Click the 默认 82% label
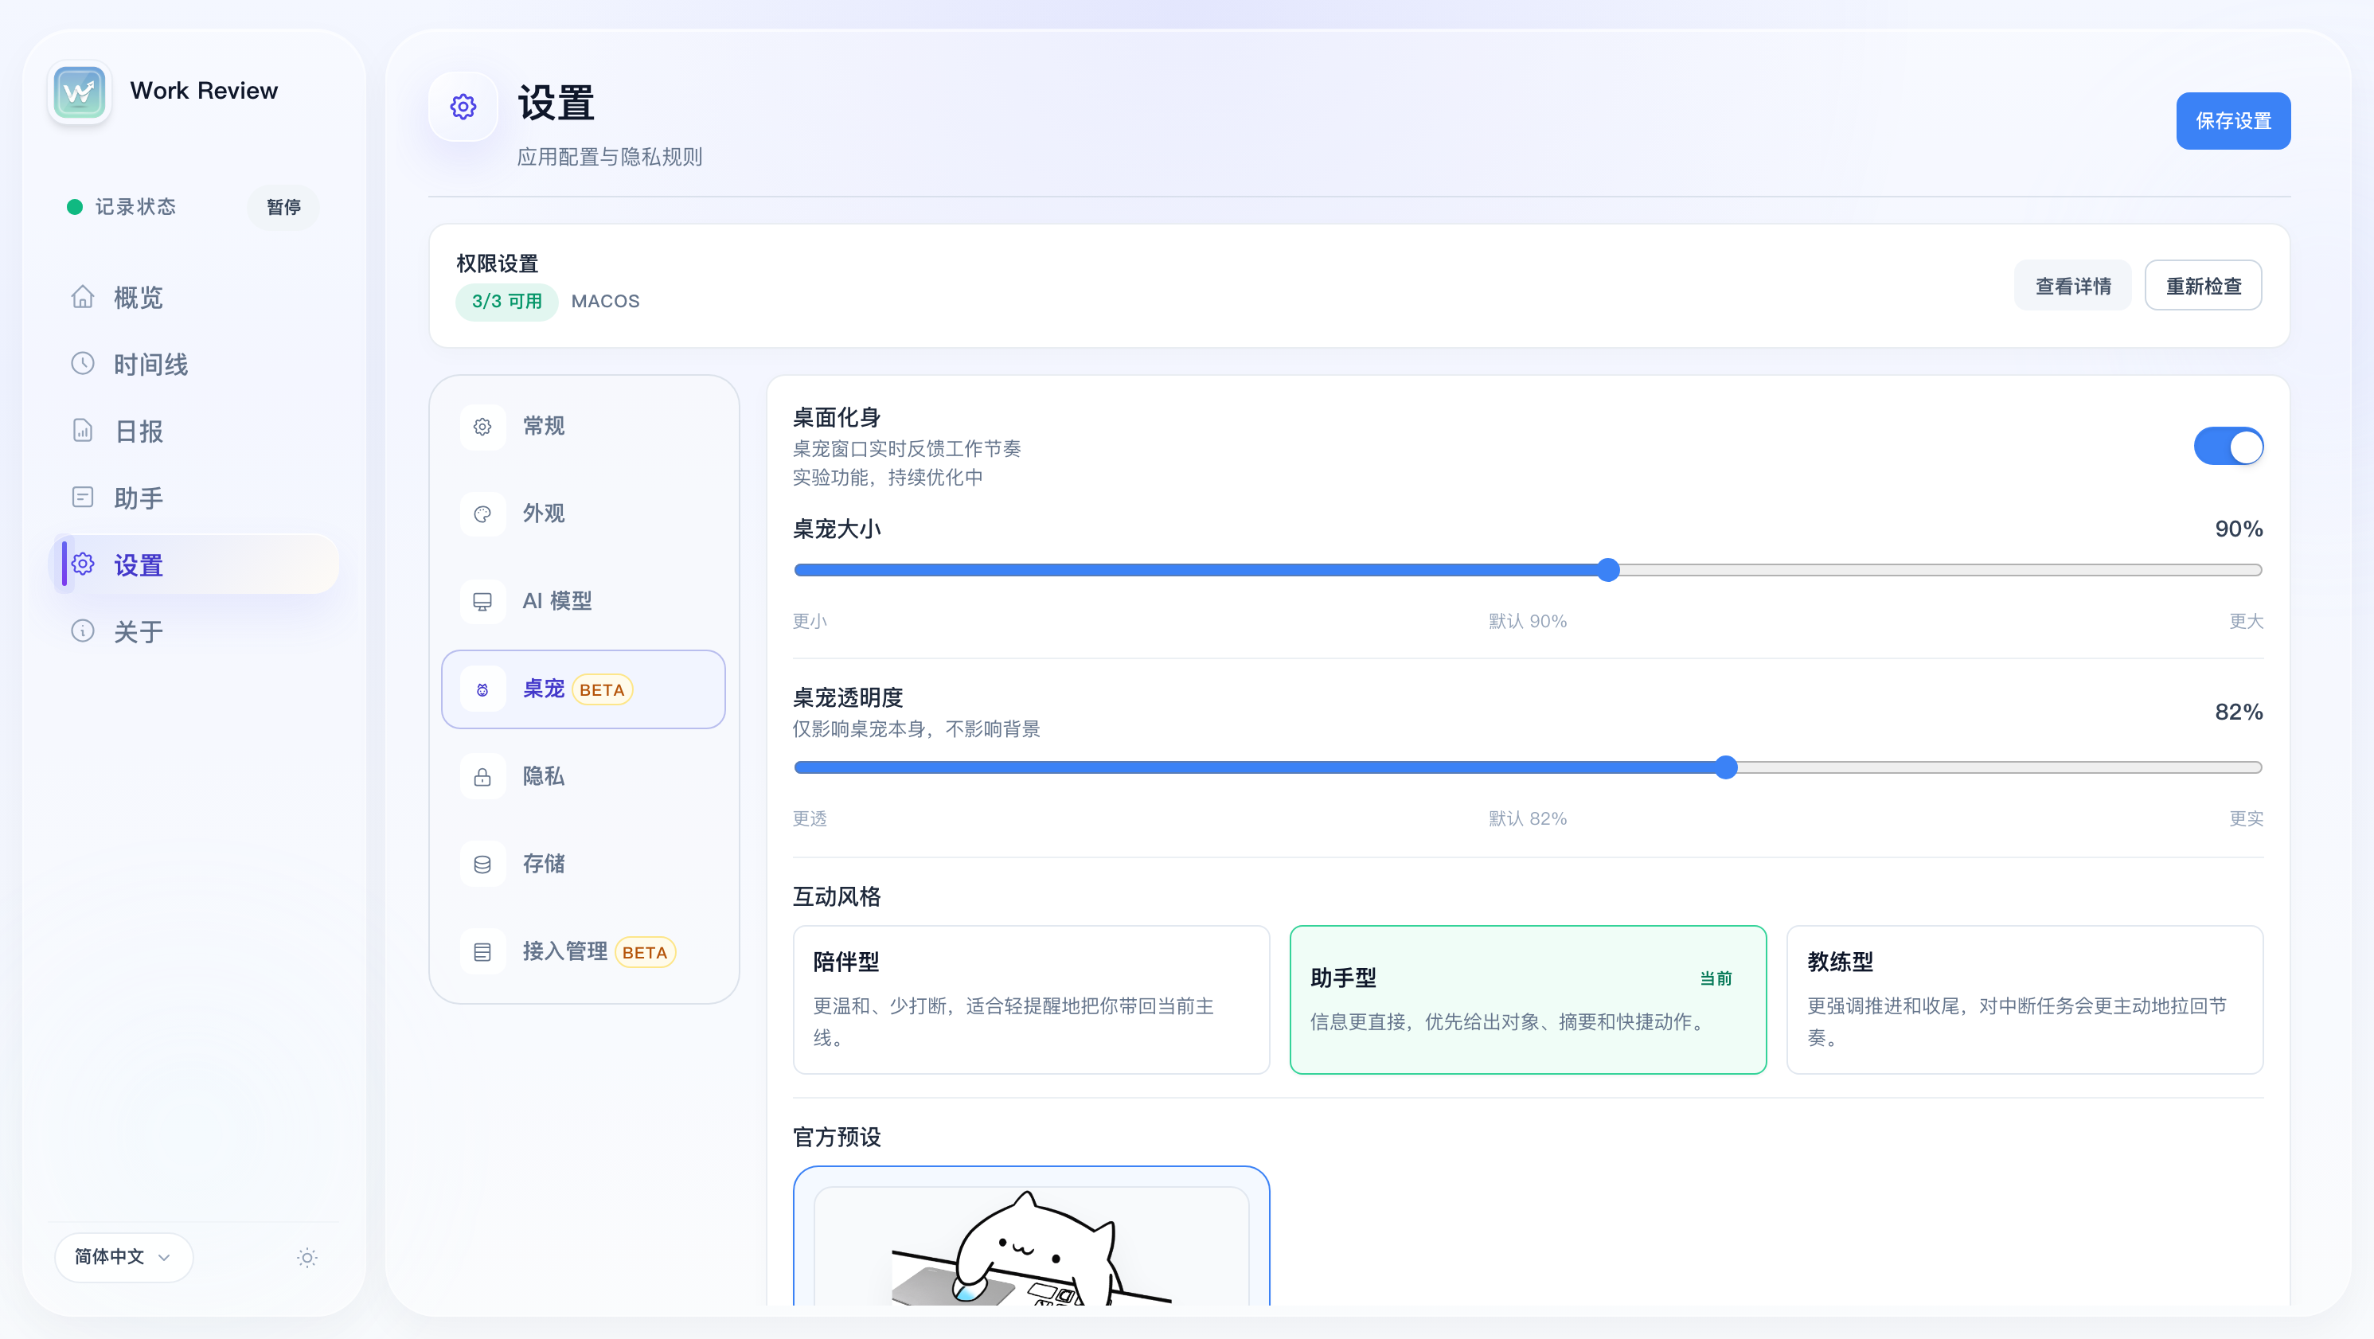 [x=1528, y=818]
